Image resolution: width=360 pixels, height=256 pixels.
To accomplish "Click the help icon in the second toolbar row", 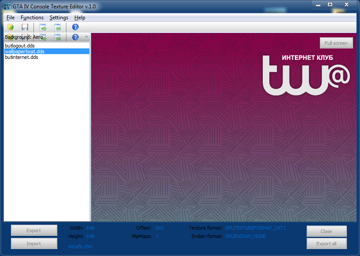I will [75, 37].
